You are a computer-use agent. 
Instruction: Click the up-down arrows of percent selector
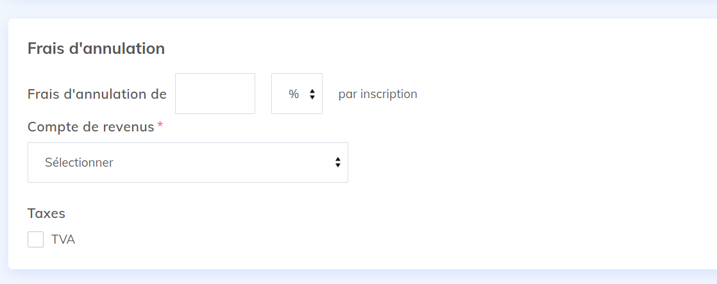(x=312, y=94)
